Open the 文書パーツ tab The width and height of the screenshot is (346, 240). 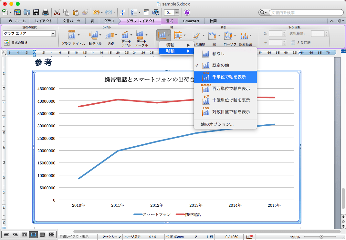coord(71,21)
